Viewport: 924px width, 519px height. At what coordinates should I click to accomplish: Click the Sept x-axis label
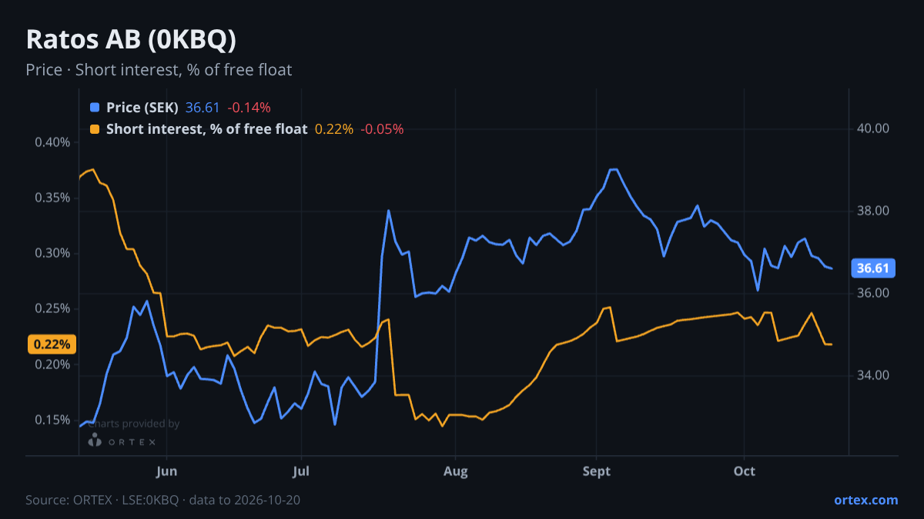pos(595,471)
